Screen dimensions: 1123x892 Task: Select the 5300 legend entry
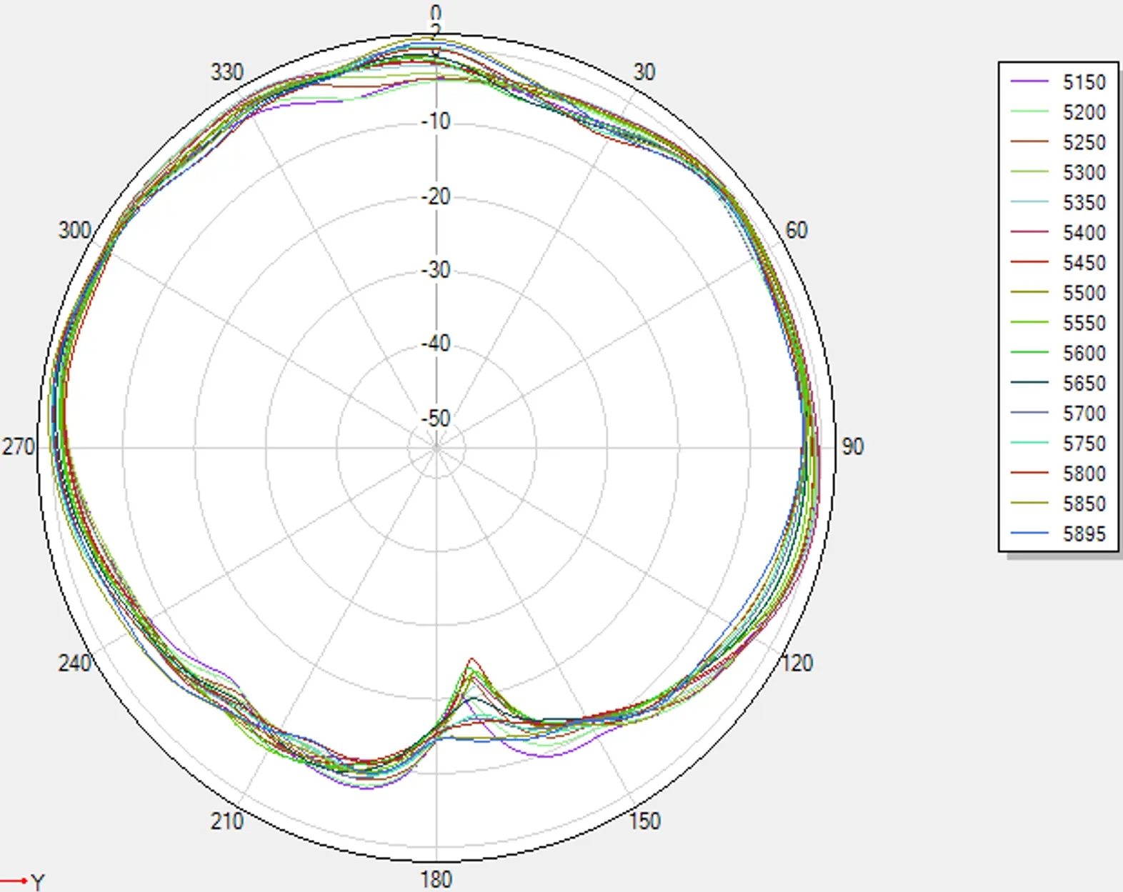tap(1058, 172)
